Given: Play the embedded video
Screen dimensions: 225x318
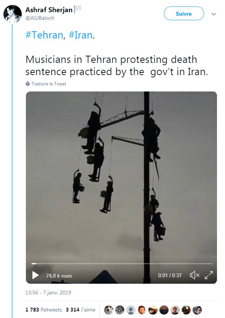Looking at the screenshot, I should pyautogui.click(x=35, y=275).
